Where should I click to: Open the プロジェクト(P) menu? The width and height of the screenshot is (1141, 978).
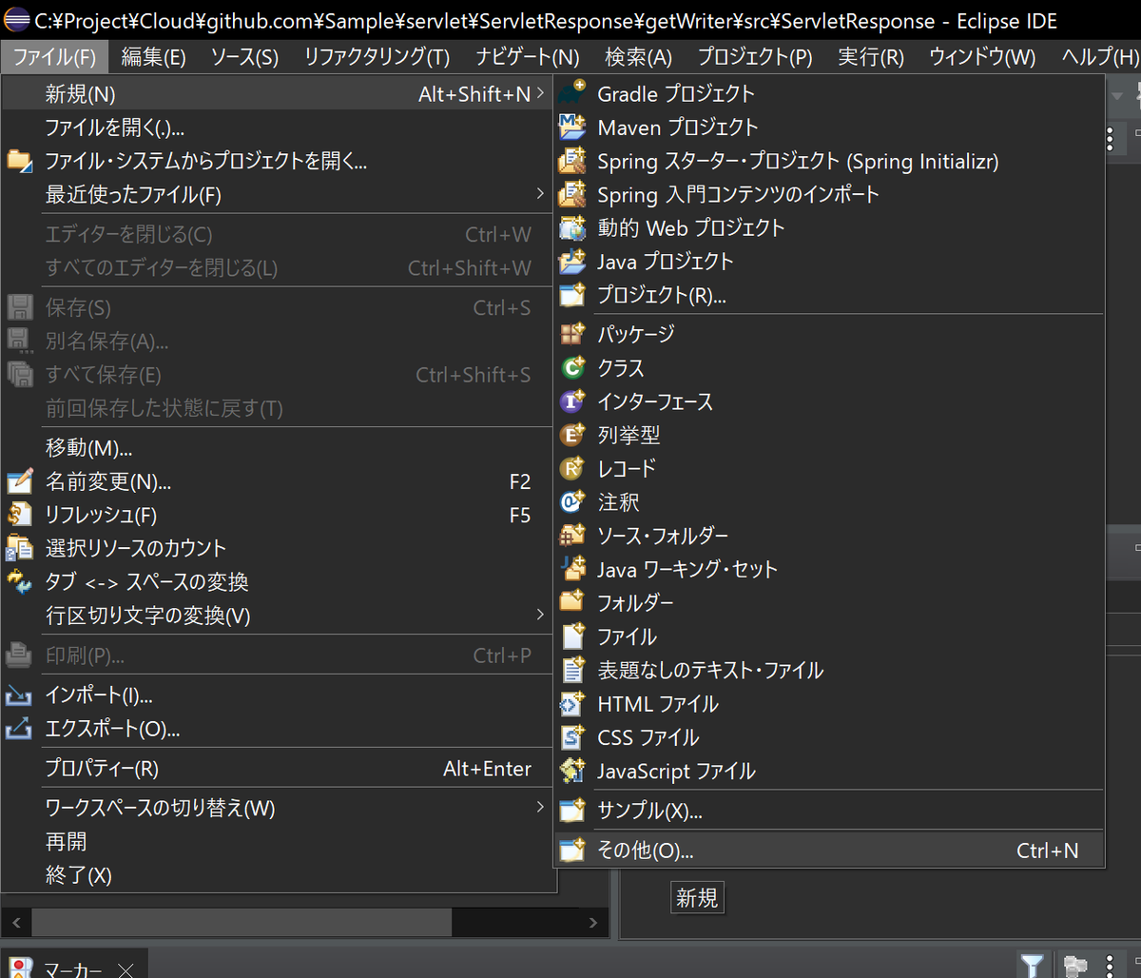[x=755, y=57]
